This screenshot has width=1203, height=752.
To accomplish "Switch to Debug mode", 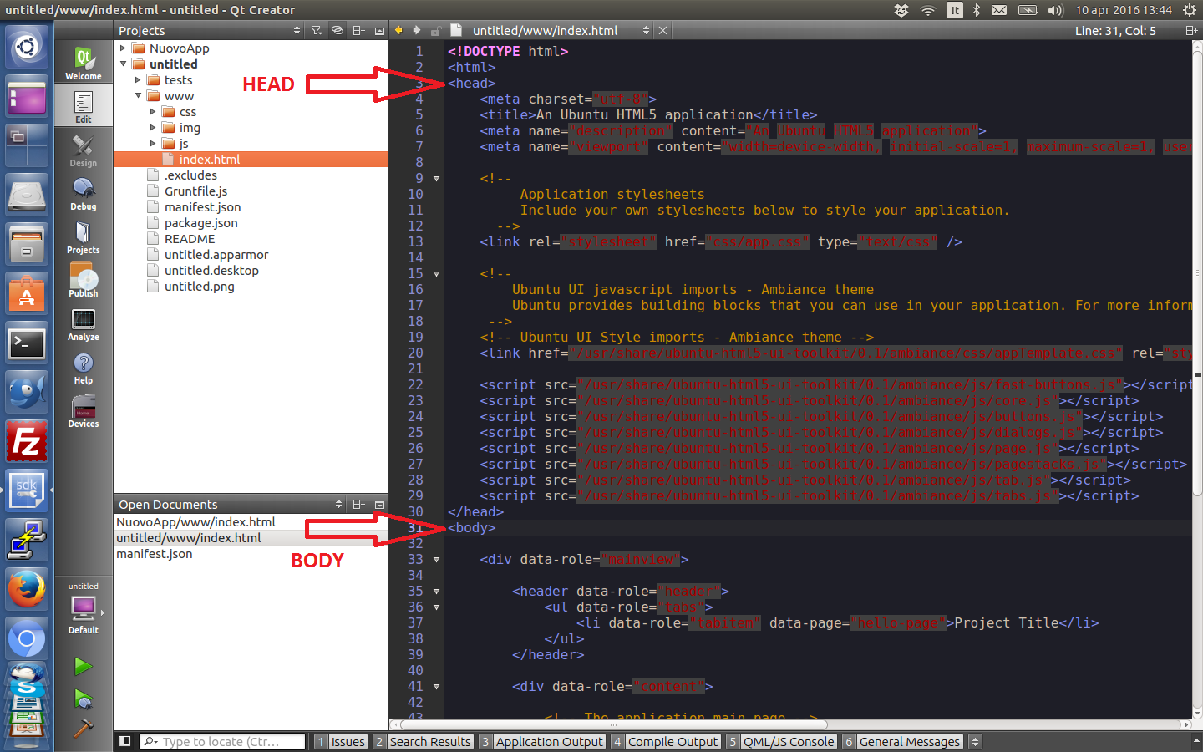I will pyautogui.click(x=83, y=194).
